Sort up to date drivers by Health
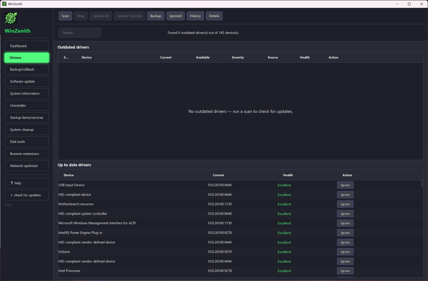The height and width of the screenshot is (281, 428). pos(288,175)
